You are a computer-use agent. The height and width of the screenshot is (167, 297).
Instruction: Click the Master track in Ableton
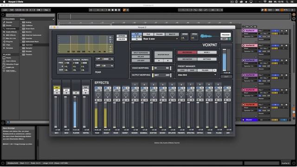[250, 120]
